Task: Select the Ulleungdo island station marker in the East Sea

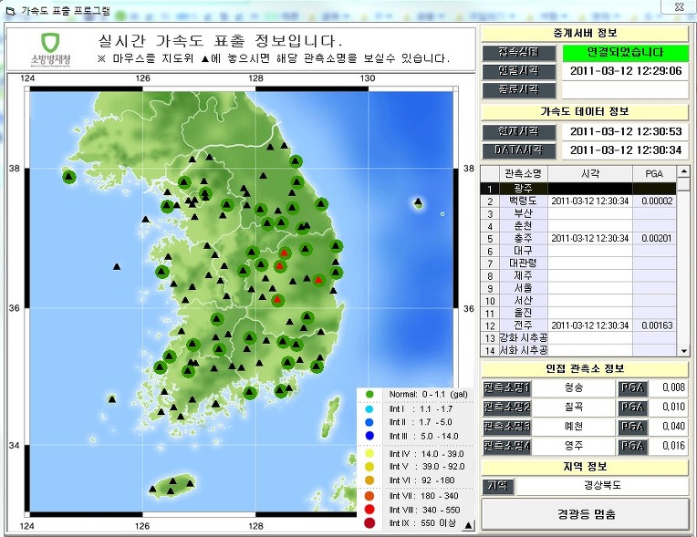Action: coord(418,201)
